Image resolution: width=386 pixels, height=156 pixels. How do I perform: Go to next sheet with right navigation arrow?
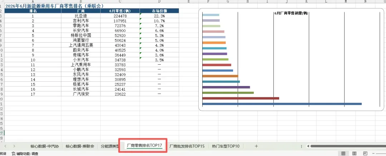coord(14,146)
